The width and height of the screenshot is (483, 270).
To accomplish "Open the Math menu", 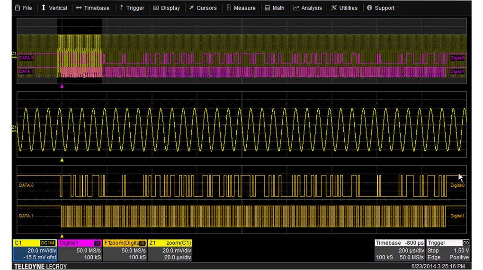I will tap(275, 8).
